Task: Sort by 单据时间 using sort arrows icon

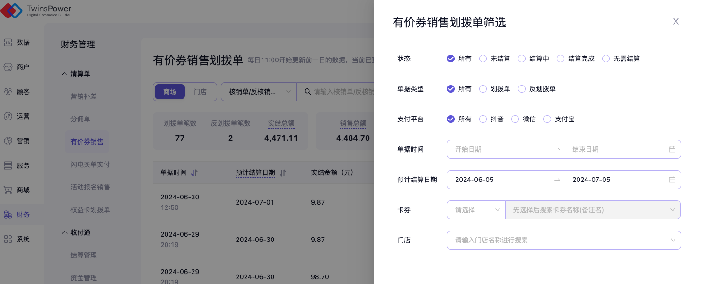Action: click(x=194, y=173)
